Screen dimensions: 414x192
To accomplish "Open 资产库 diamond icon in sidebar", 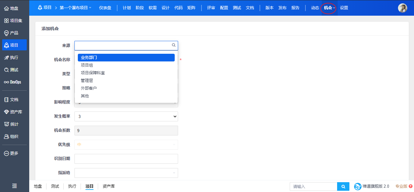I will pyautogui.click(x=6, y=112).
